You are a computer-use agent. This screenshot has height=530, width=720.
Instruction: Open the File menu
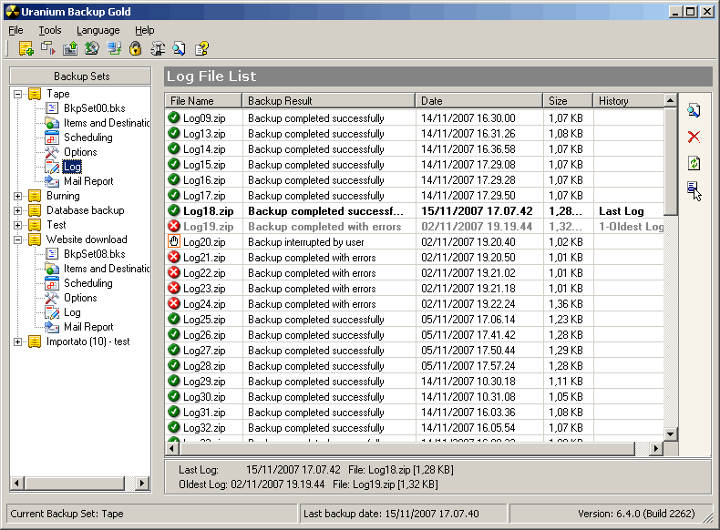(x=15, y=30)
